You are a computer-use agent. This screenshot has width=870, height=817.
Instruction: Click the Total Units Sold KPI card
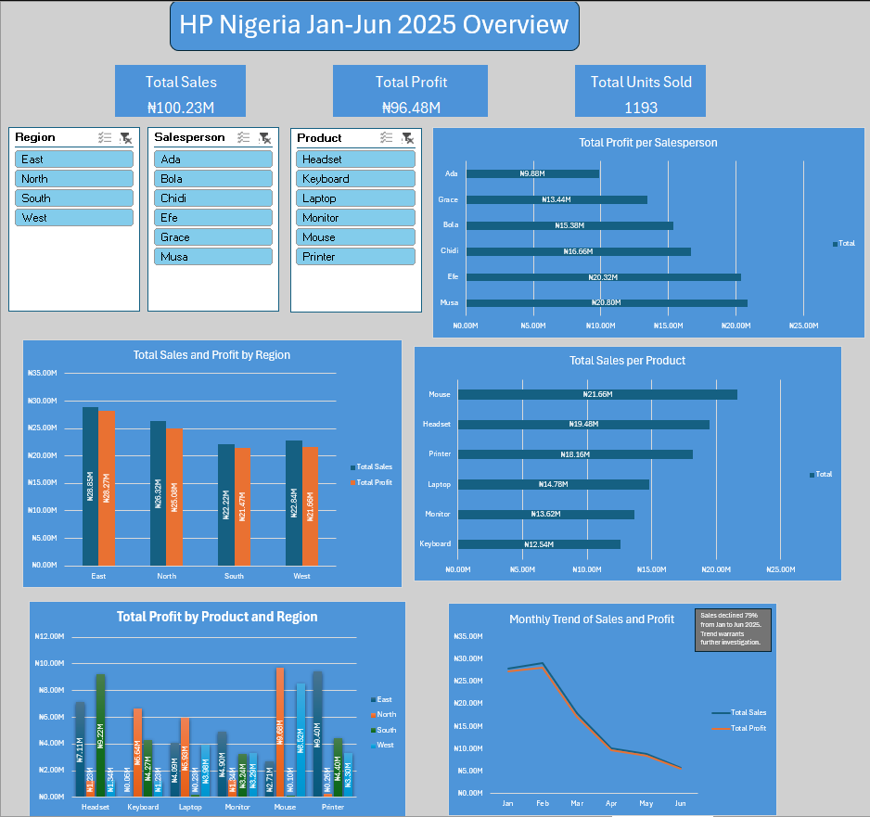pos(640,91)
